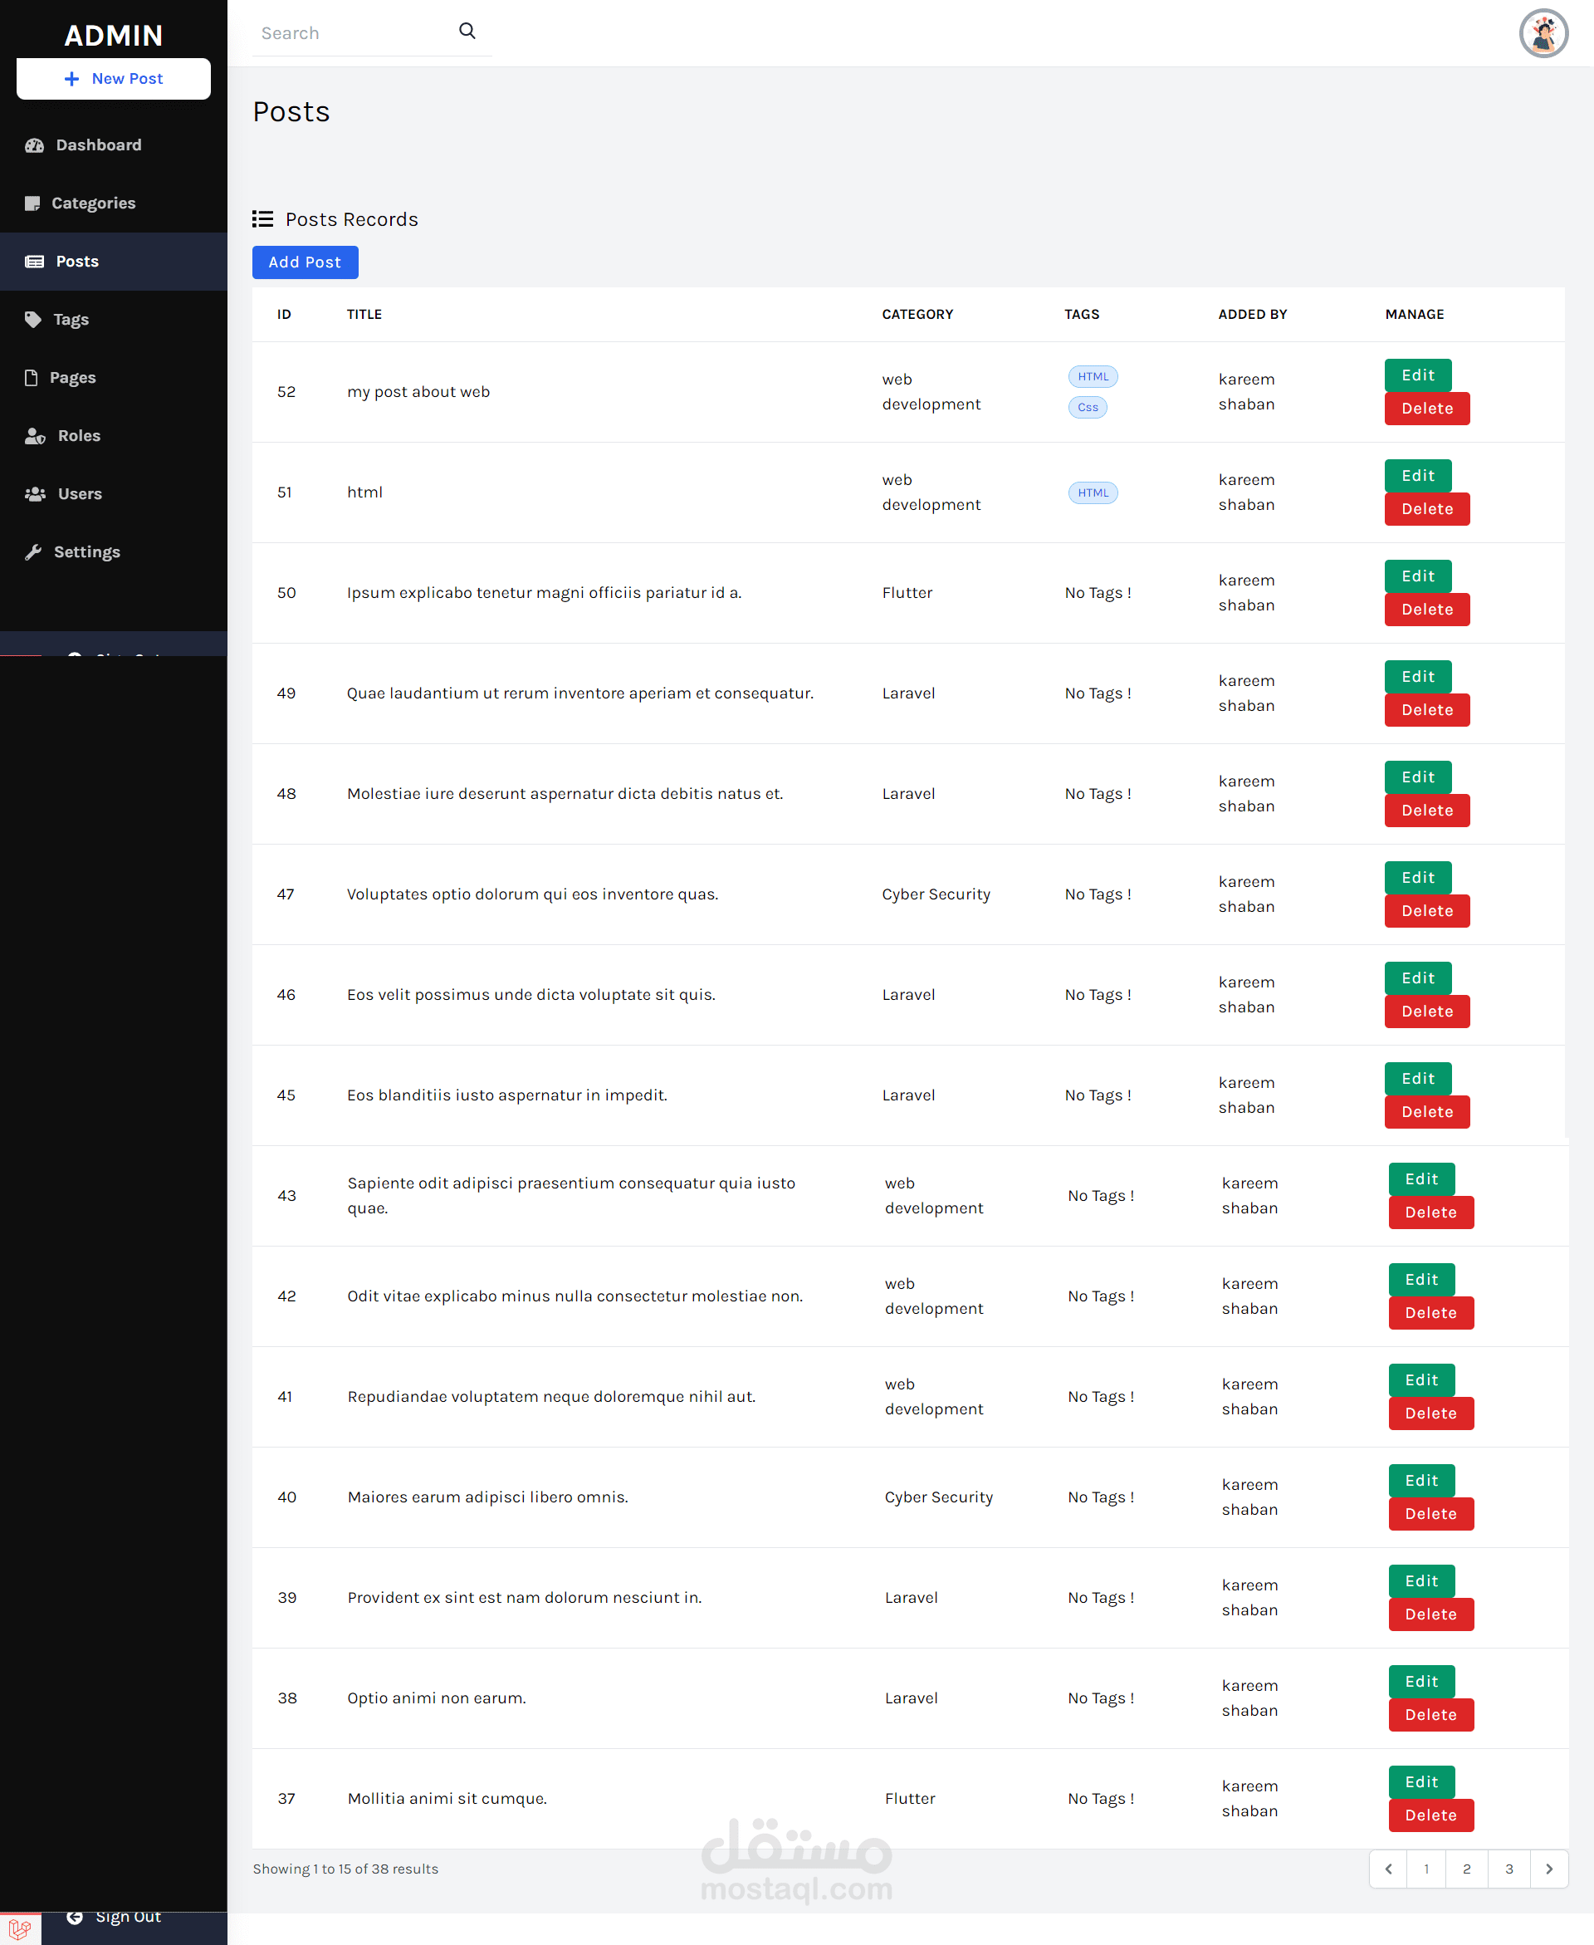Open the Users menu item

(x=80, y=493)
